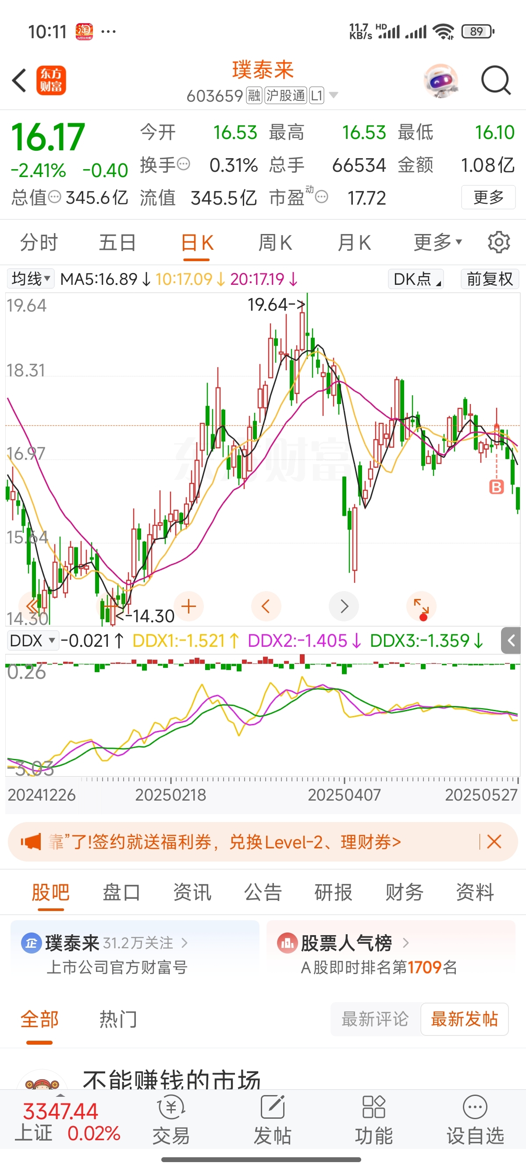This screenshot has height=1170, width=526.
Task: Open 交易 trading icon
Action: [x=171, y=1119]
